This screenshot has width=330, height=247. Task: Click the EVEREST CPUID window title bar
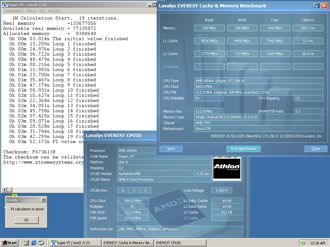tap(120, 135)
